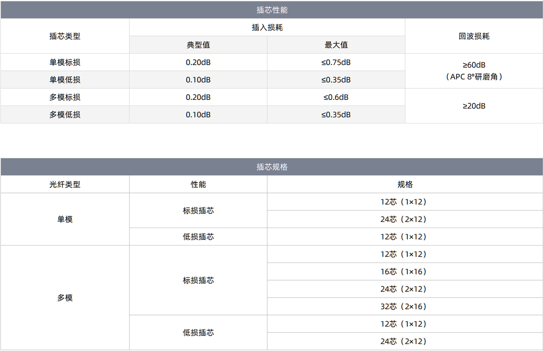Click the 插芯性能 table header
The width and height of the screenshot is (543, 351).
click(x=271, y=10)
